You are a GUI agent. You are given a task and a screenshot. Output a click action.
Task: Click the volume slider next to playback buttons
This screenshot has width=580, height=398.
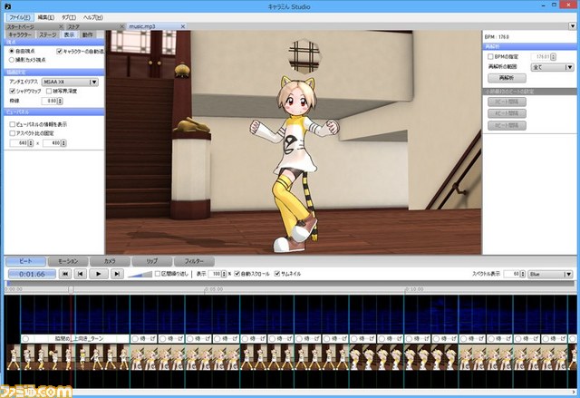tap(140, 274)
